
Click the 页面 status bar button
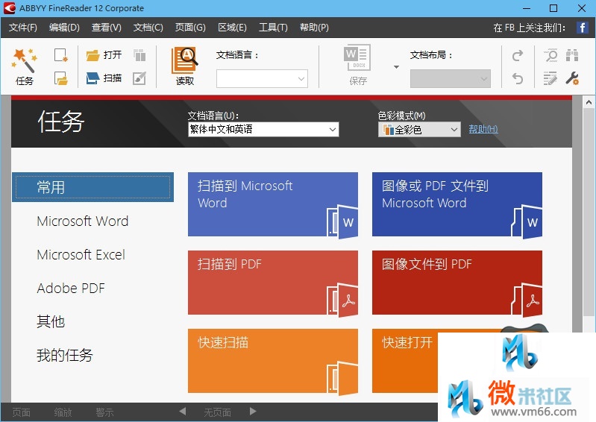tap(22, 412)
